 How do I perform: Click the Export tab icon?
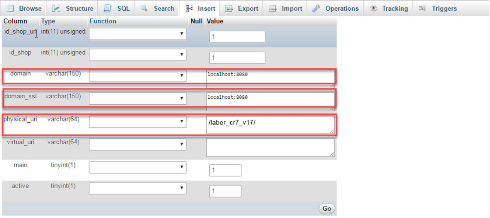pyautogui.click(x=229, y=9)
